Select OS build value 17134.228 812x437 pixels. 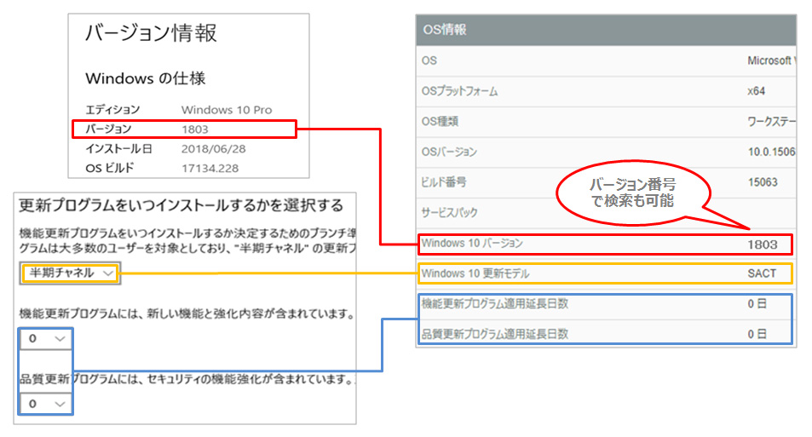(210, 169)
